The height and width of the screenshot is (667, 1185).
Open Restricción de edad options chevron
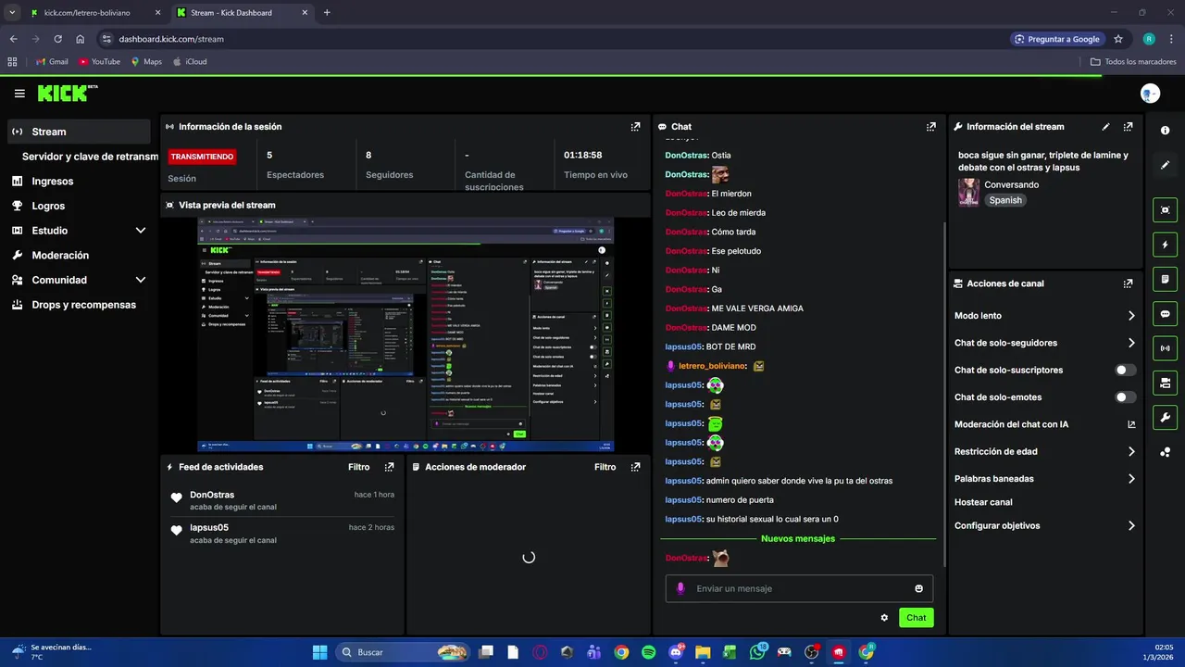coord(1131,452)
